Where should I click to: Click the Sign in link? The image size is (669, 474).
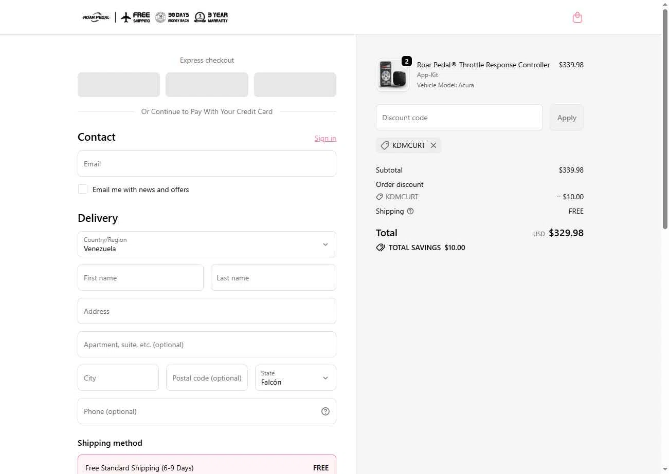click(326, 138)
